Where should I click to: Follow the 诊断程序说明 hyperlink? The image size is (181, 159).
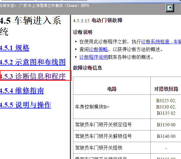pos(93,57)
